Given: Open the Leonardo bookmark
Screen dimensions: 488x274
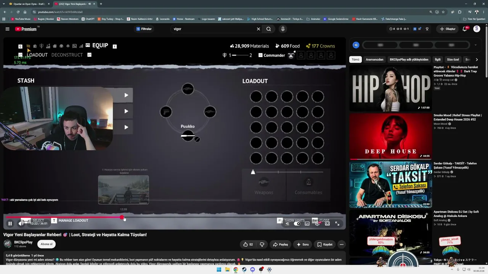Looking at the screenshot, I should 162,19.
